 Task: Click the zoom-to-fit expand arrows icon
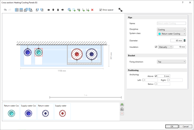pos(120,10)
